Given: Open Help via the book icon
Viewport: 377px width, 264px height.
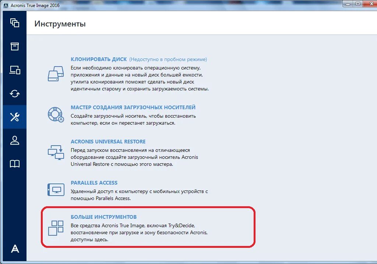Looking at the screenshot, I should point(15,164).
